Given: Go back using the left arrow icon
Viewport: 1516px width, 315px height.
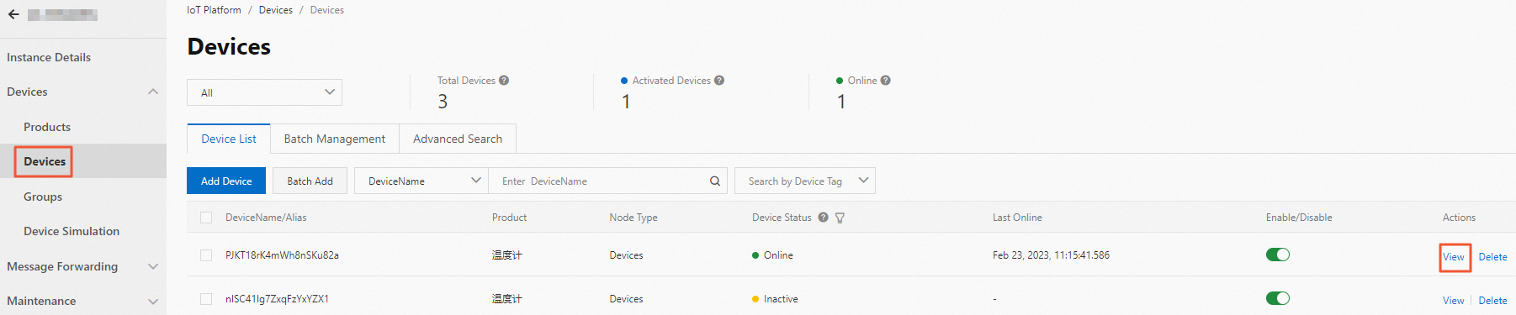Looking at the screenshot, I should coord(13,14).
